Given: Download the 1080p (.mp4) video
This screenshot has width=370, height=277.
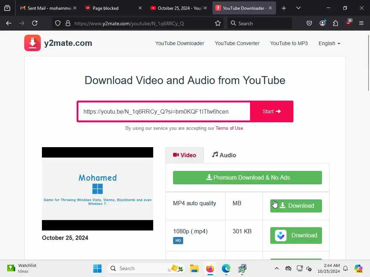Looking at the screenshot, I should coord(296,235).
